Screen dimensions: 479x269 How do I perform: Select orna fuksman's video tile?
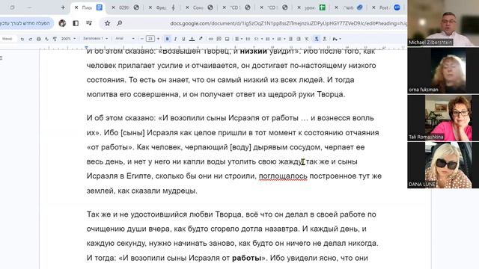pos(443,70)
